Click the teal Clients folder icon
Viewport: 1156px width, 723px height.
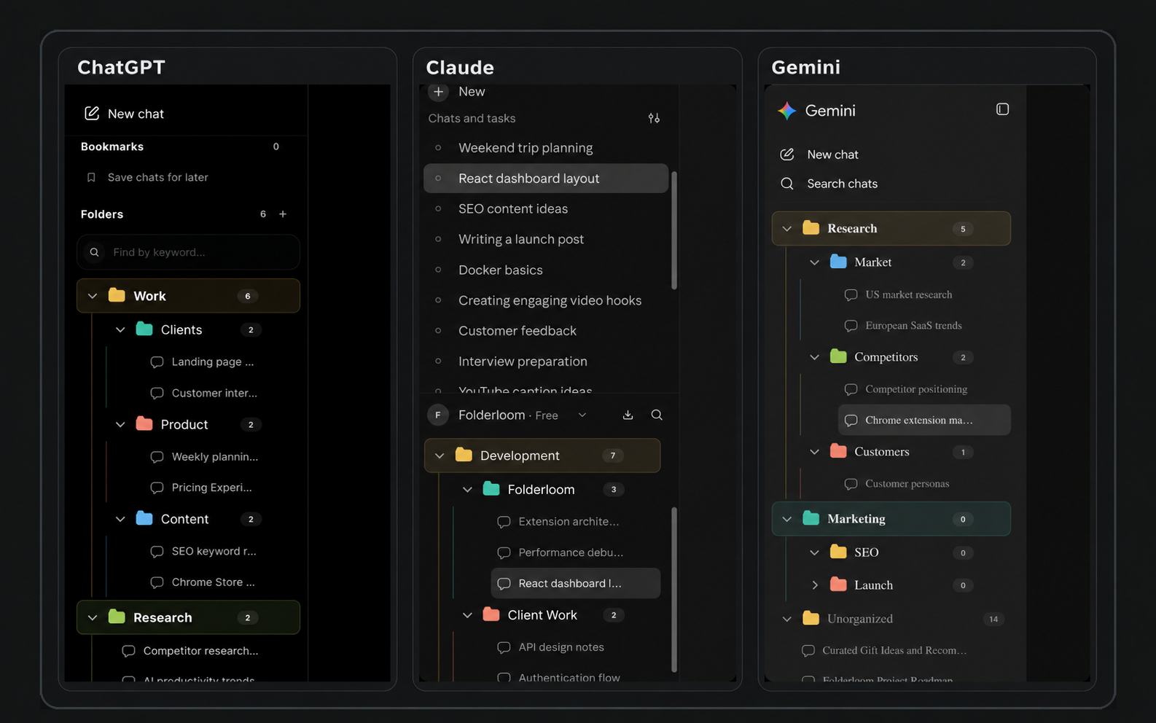(x=144, y=329)
